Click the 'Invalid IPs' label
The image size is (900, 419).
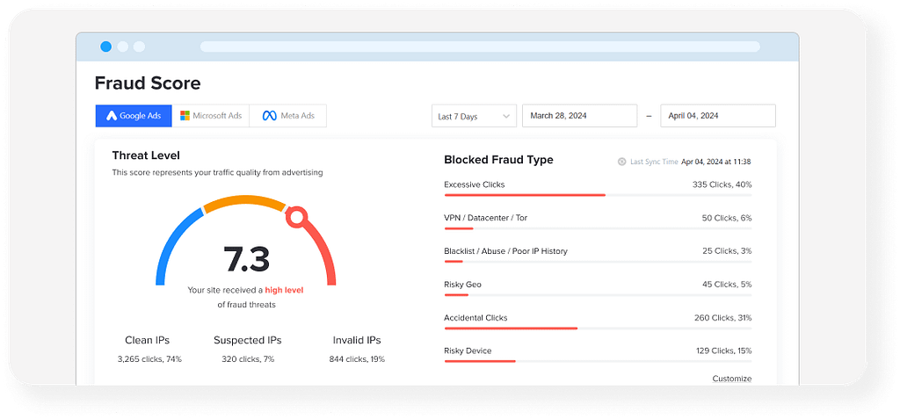coord(357,340)
